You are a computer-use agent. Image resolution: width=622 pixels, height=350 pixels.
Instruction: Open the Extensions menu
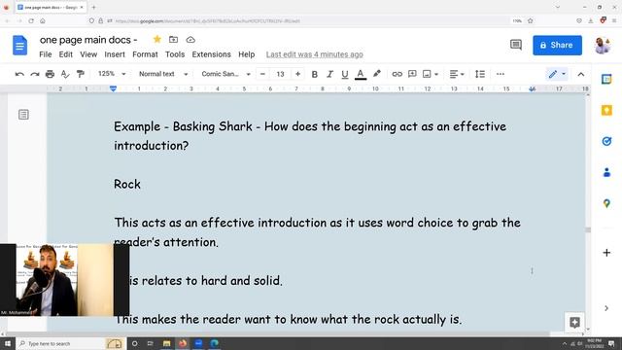(211, 54)
